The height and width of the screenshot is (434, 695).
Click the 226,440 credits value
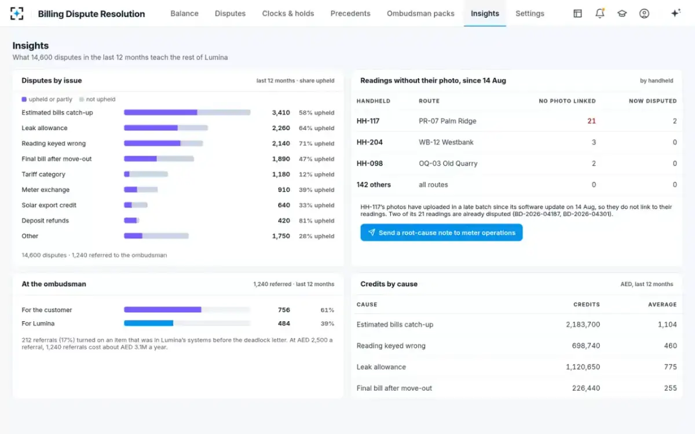586,388
